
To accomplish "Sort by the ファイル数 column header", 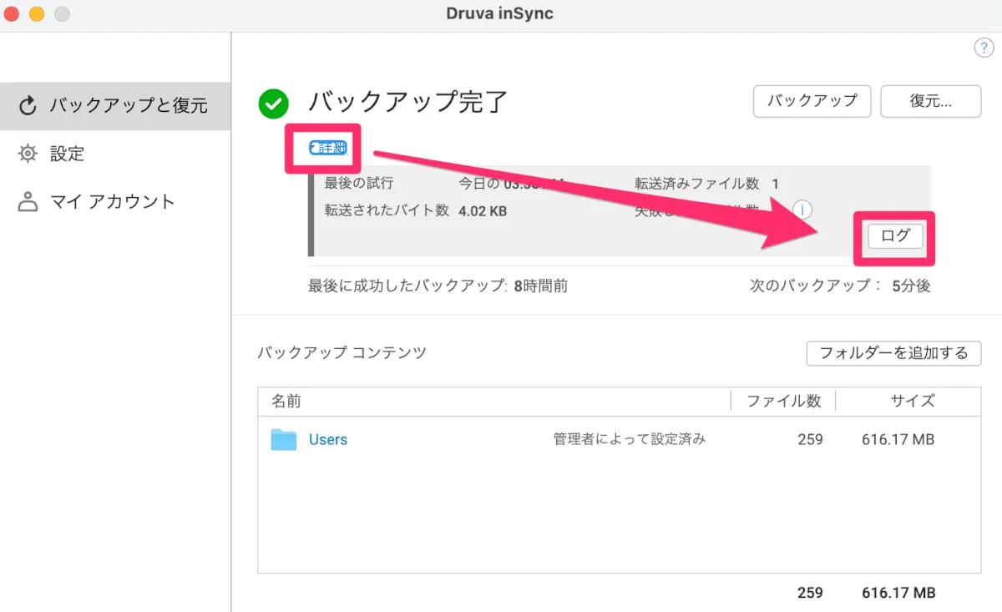I will pyautogui.click(x=783, y=402).
